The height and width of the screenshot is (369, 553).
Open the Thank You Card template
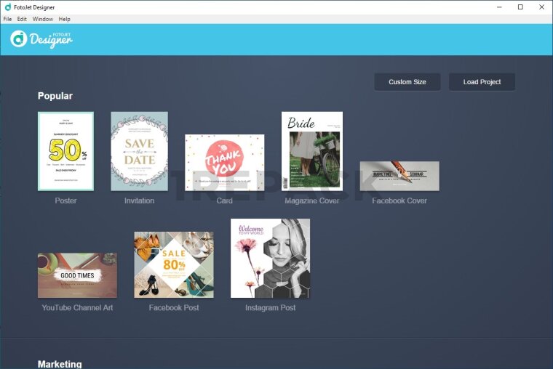pyautogui.click(x=224, y=162)
